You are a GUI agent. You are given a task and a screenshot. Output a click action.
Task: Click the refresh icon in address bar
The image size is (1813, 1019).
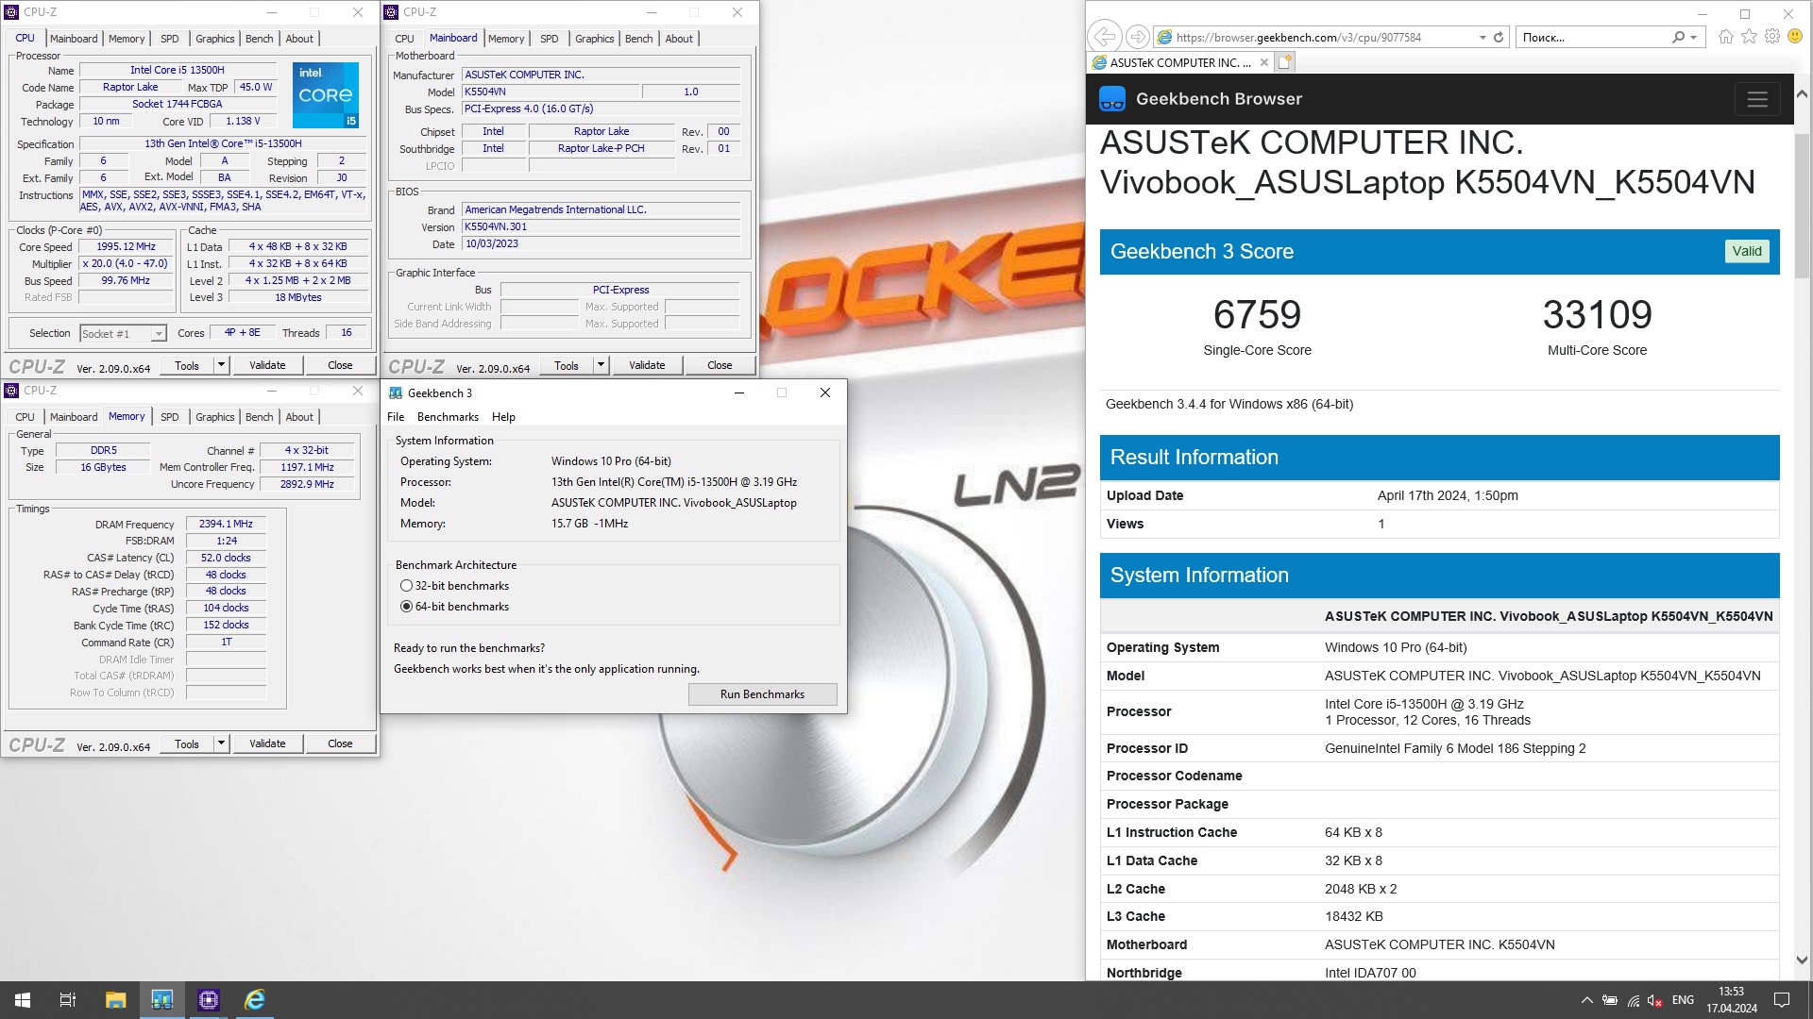[1499, 37]
